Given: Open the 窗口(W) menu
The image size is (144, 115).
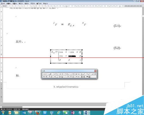Looking at the screenshot, I should (39, 3).
